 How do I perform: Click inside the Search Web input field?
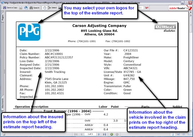tap(141, 8)
